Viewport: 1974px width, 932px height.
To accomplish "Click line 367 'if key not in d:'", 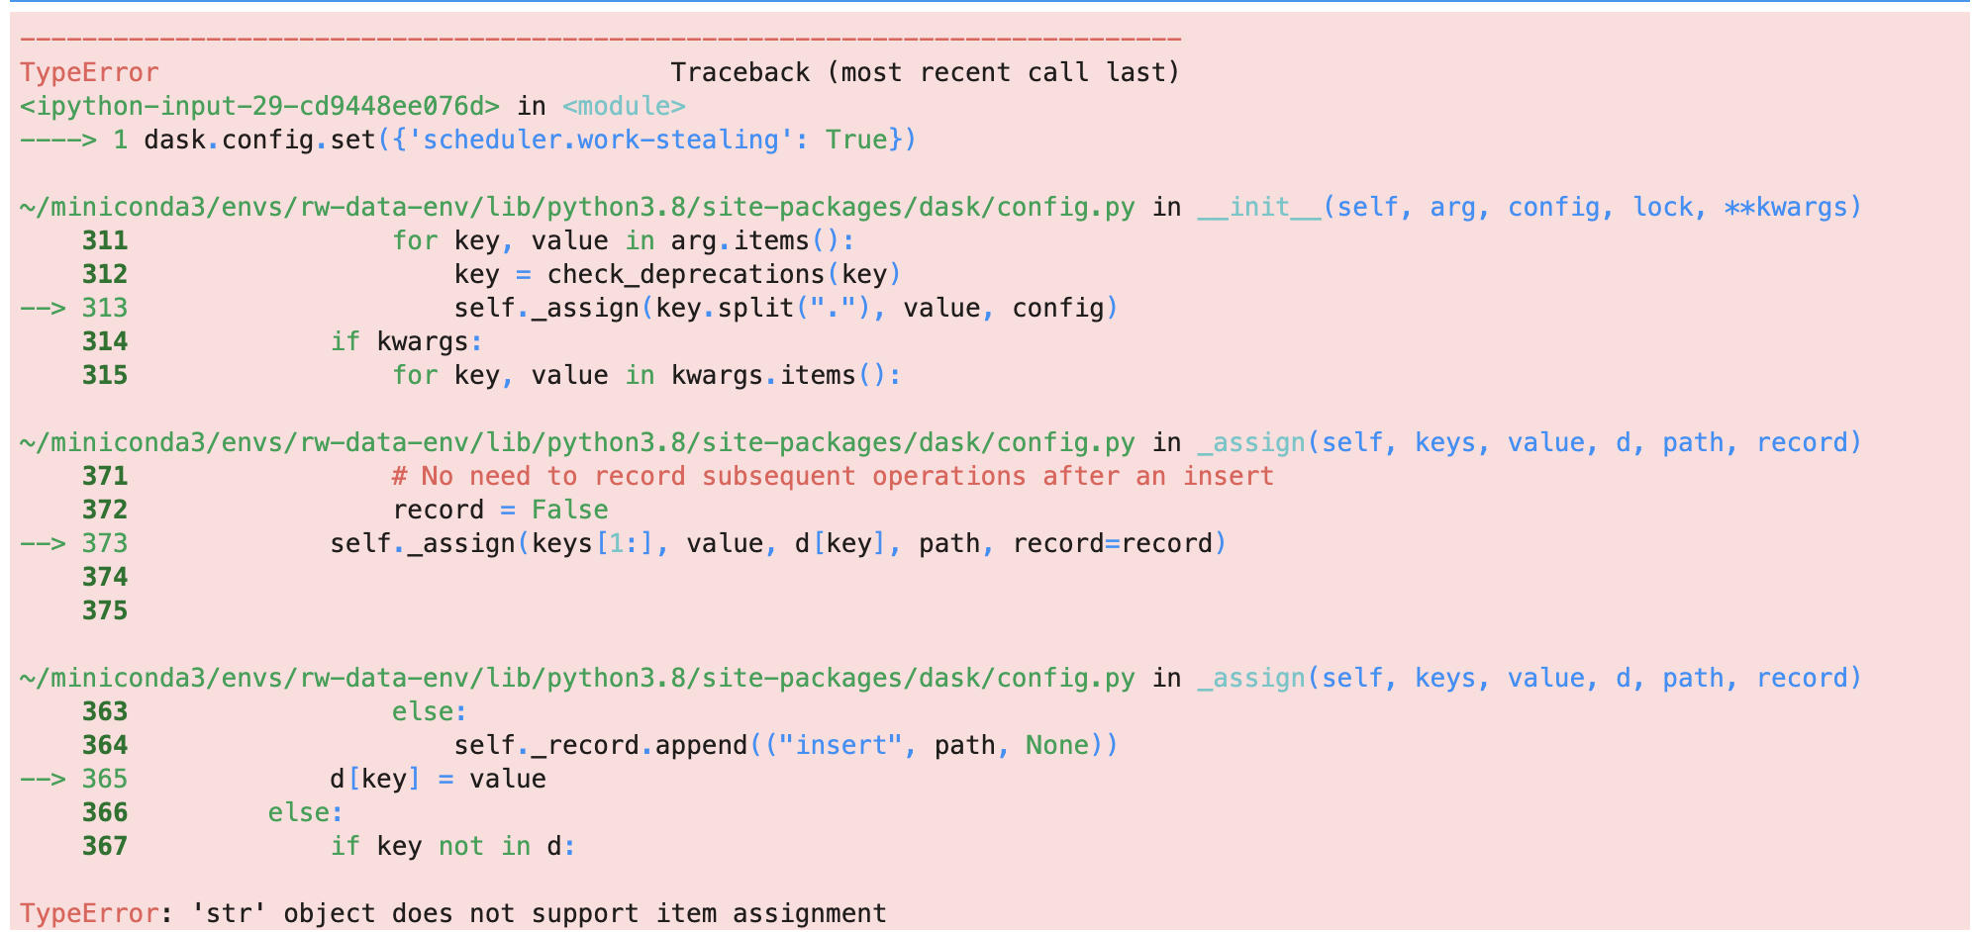I will [x=452, y=846].
